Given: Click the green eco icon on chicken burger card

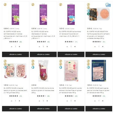Looking at the screenshot, I should coord(88,14).
